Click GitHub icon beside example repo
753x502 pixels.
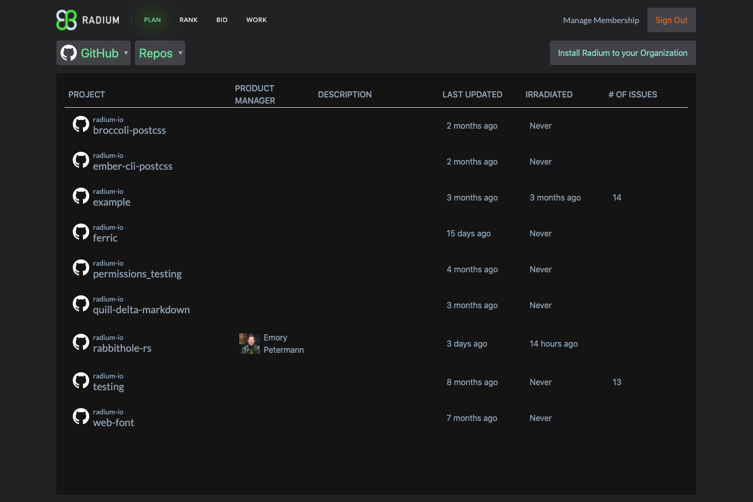point(81,196)
